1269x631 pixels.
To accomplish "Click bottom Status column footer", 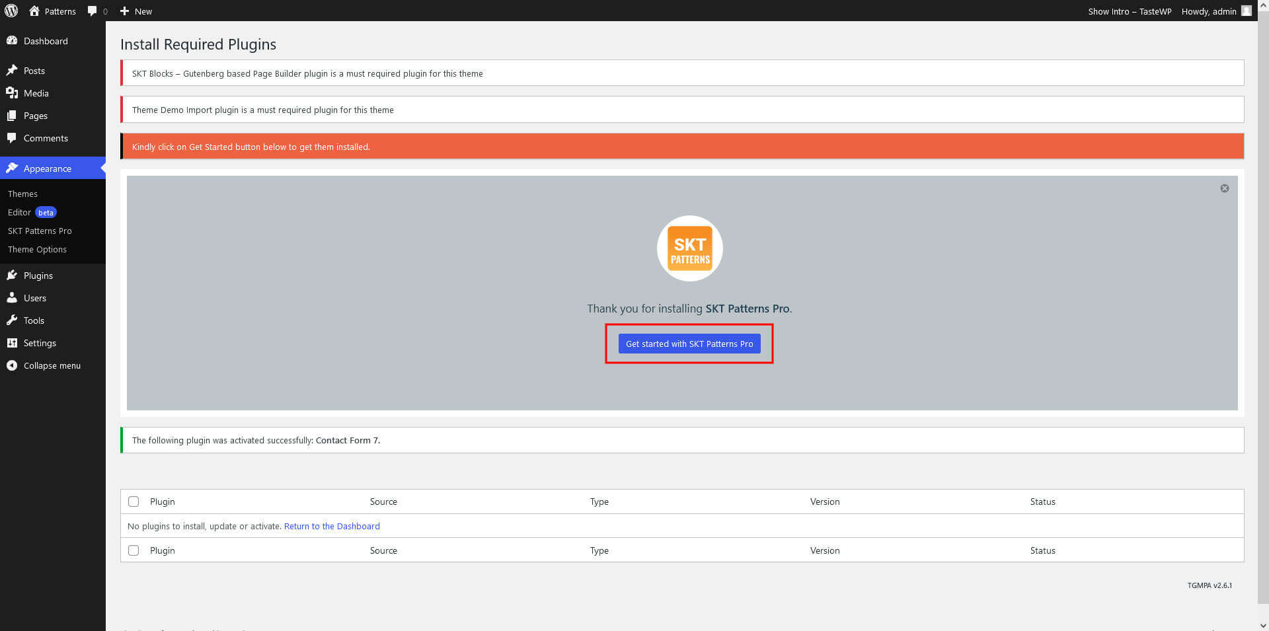I will (1042, 550).
